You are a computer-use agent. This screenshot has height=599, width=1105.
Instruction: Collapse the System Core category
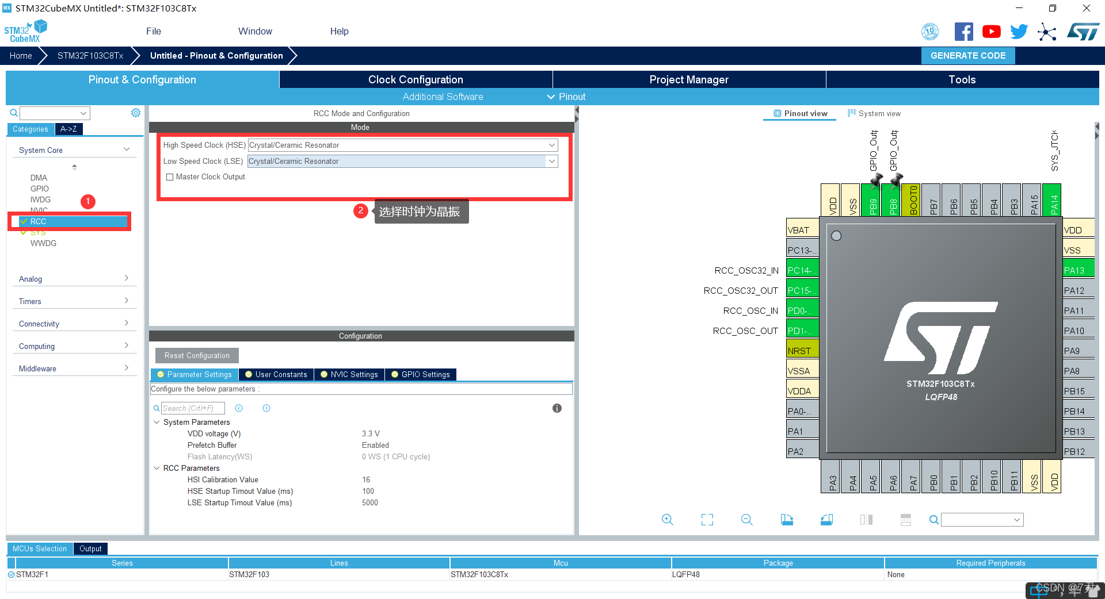[x=127, y=149]
